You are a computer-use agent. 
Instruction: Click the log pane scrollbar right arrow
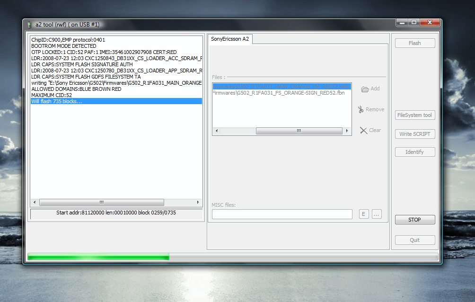click(x=198, y=202)
